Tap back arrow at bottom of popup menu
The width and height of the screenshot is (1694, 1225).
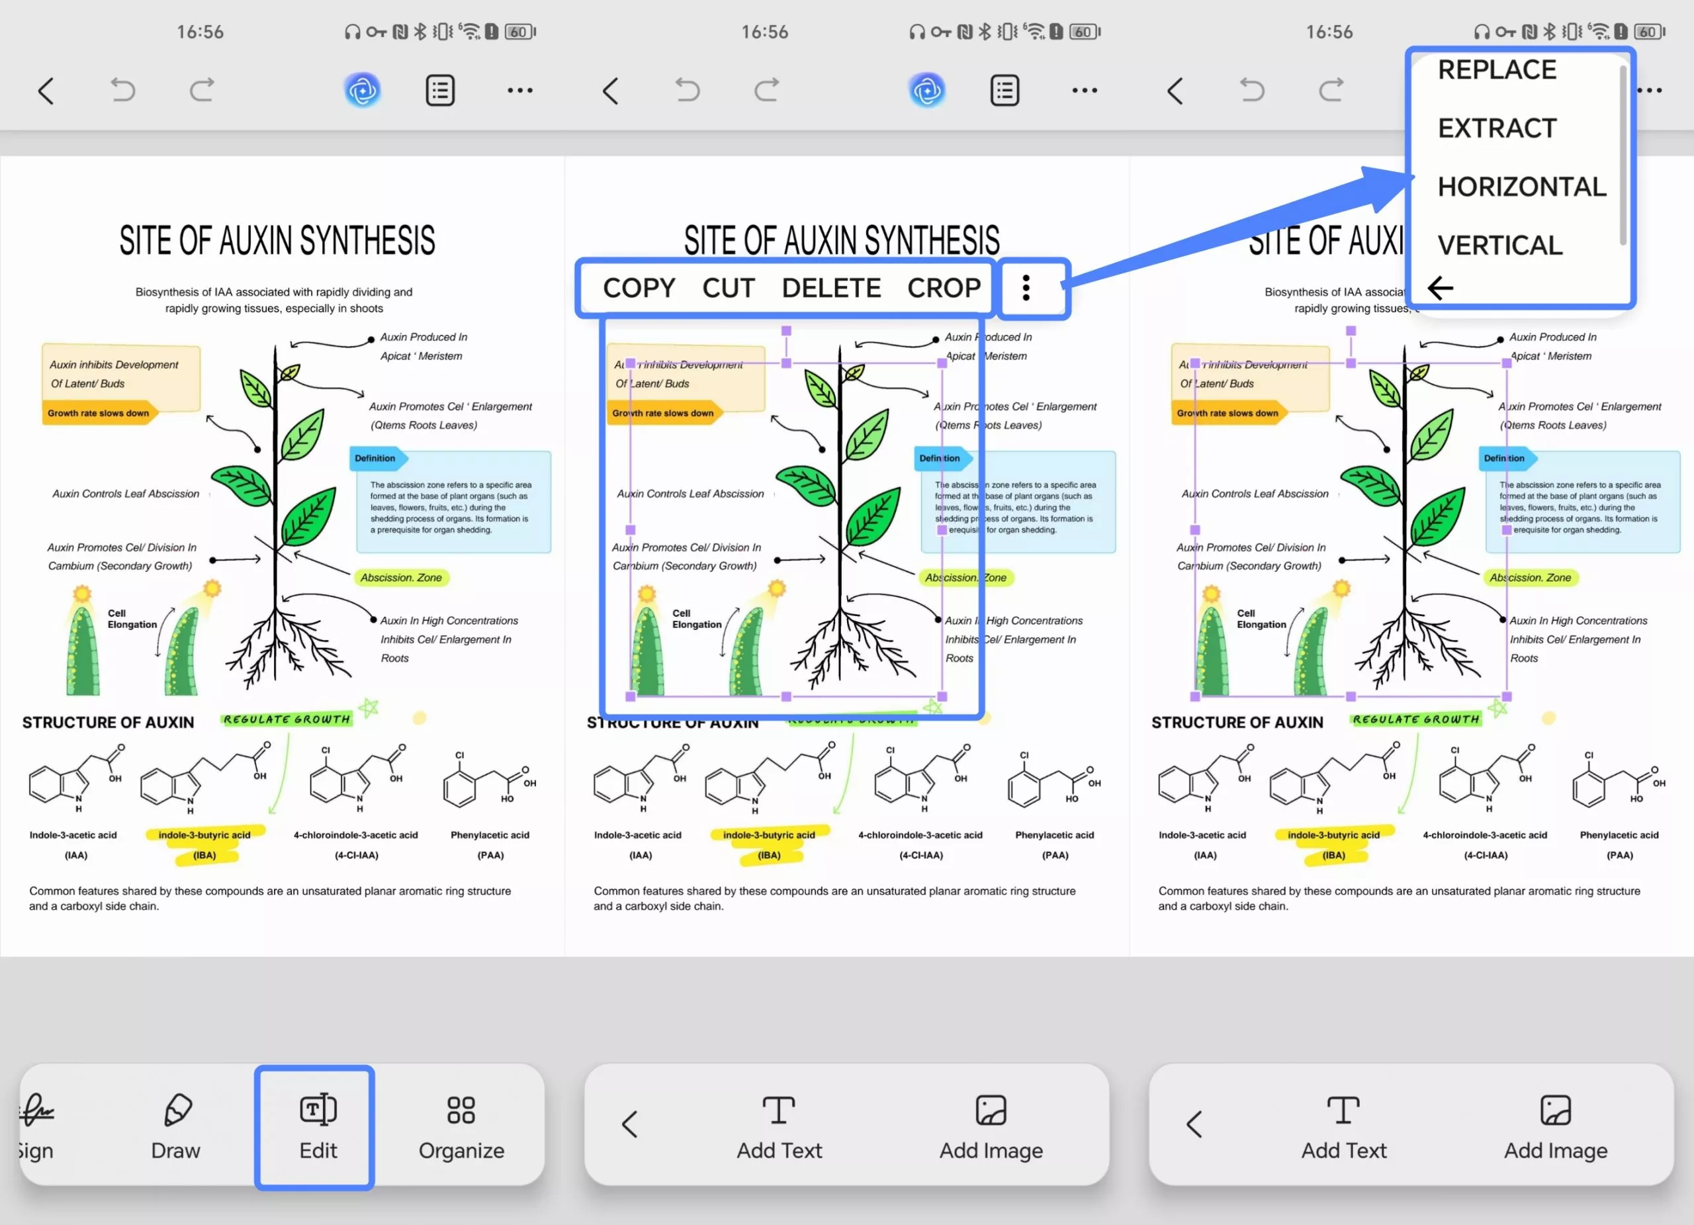[1440, 288]
